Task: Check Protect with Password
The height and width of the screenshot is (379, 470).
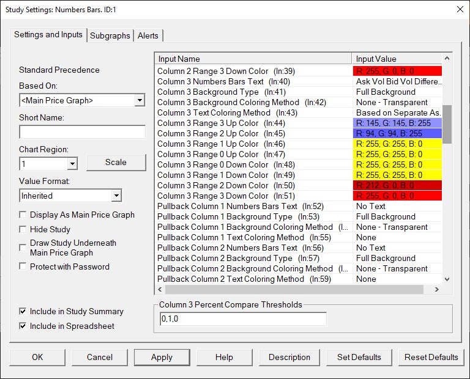Action: [23, 267]
